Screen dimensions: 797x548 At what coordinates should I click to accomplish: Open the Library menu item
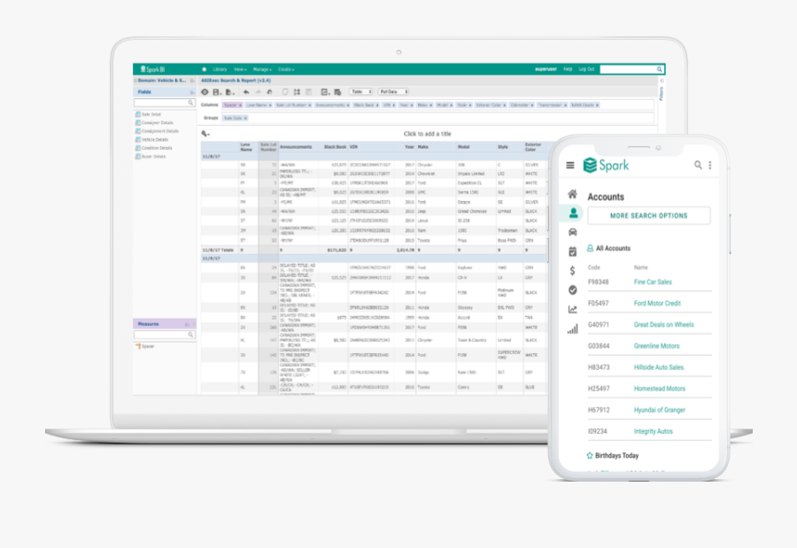[x=221, y=69]
